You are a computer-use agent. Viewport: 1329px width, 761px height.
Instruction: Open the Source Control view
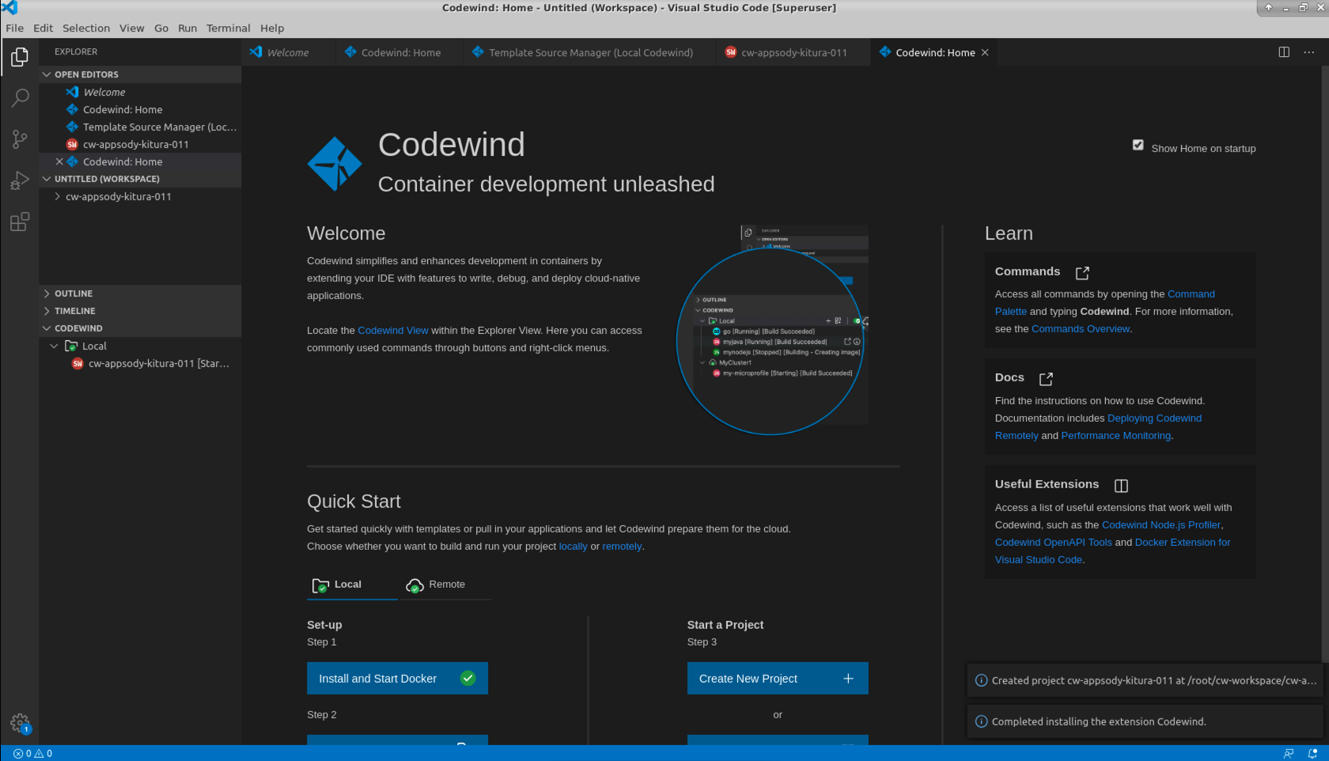pos(19,138)
